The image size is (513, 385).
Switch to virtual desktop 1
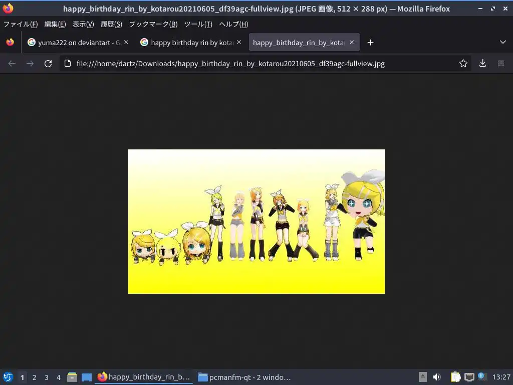click(x=22, y=377)
